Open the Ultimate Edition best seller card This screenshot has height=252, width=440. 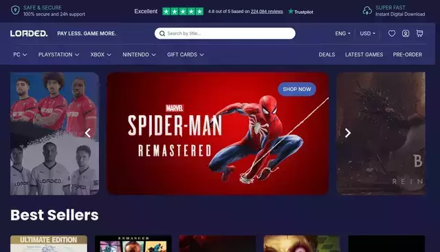[49, 244]
